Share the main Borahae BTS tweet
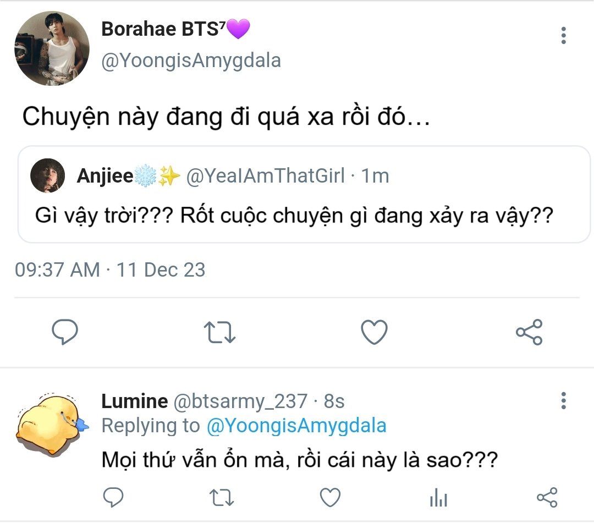The height and width of the screenshot is (523, 594). (529, 332)
